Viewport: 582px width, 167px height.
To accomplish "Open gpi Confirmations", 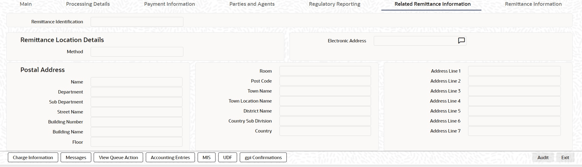I will click(263, 158).
